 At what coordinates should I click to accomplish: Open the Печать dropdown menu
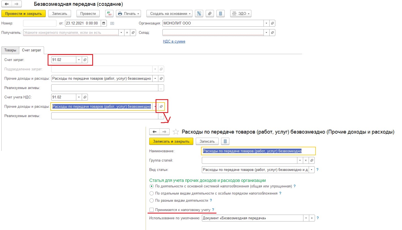point(129,13)
